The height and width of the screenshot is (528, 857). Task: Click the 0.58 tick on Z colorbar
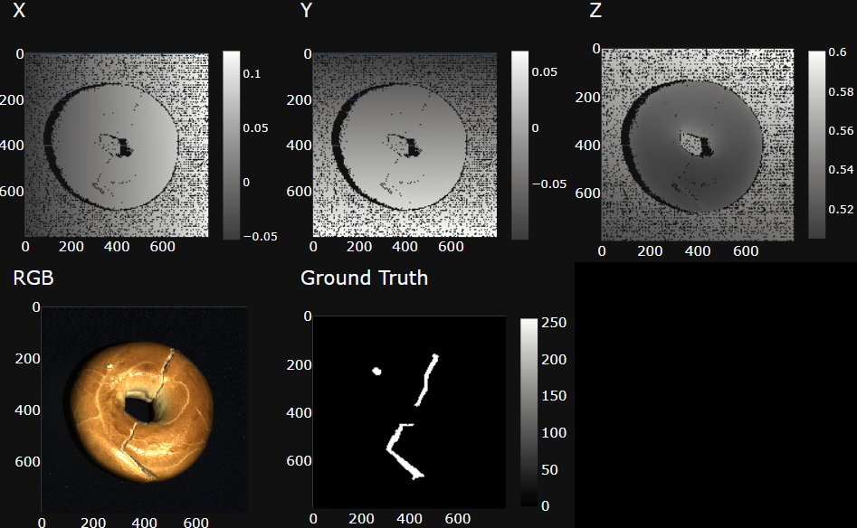click(x=841, y=91)
